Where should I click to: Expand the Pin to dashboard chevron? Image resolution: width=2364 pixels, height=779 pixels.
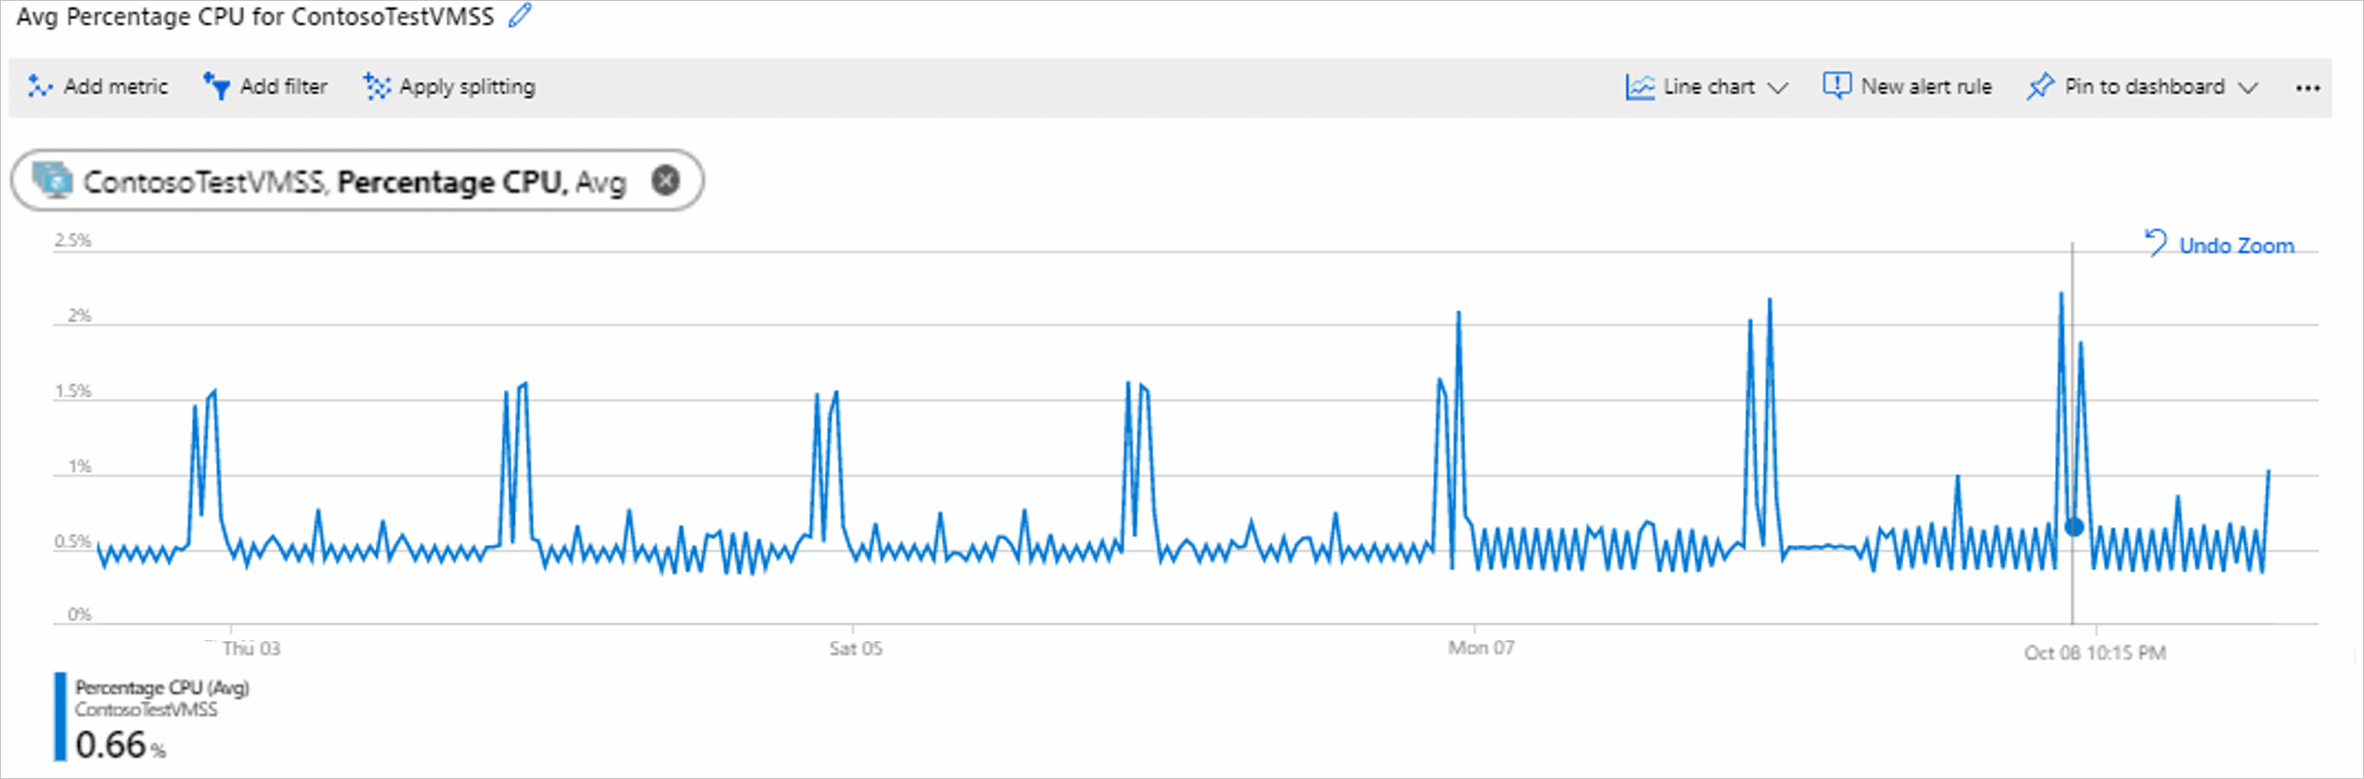(x=2248, y=87)
